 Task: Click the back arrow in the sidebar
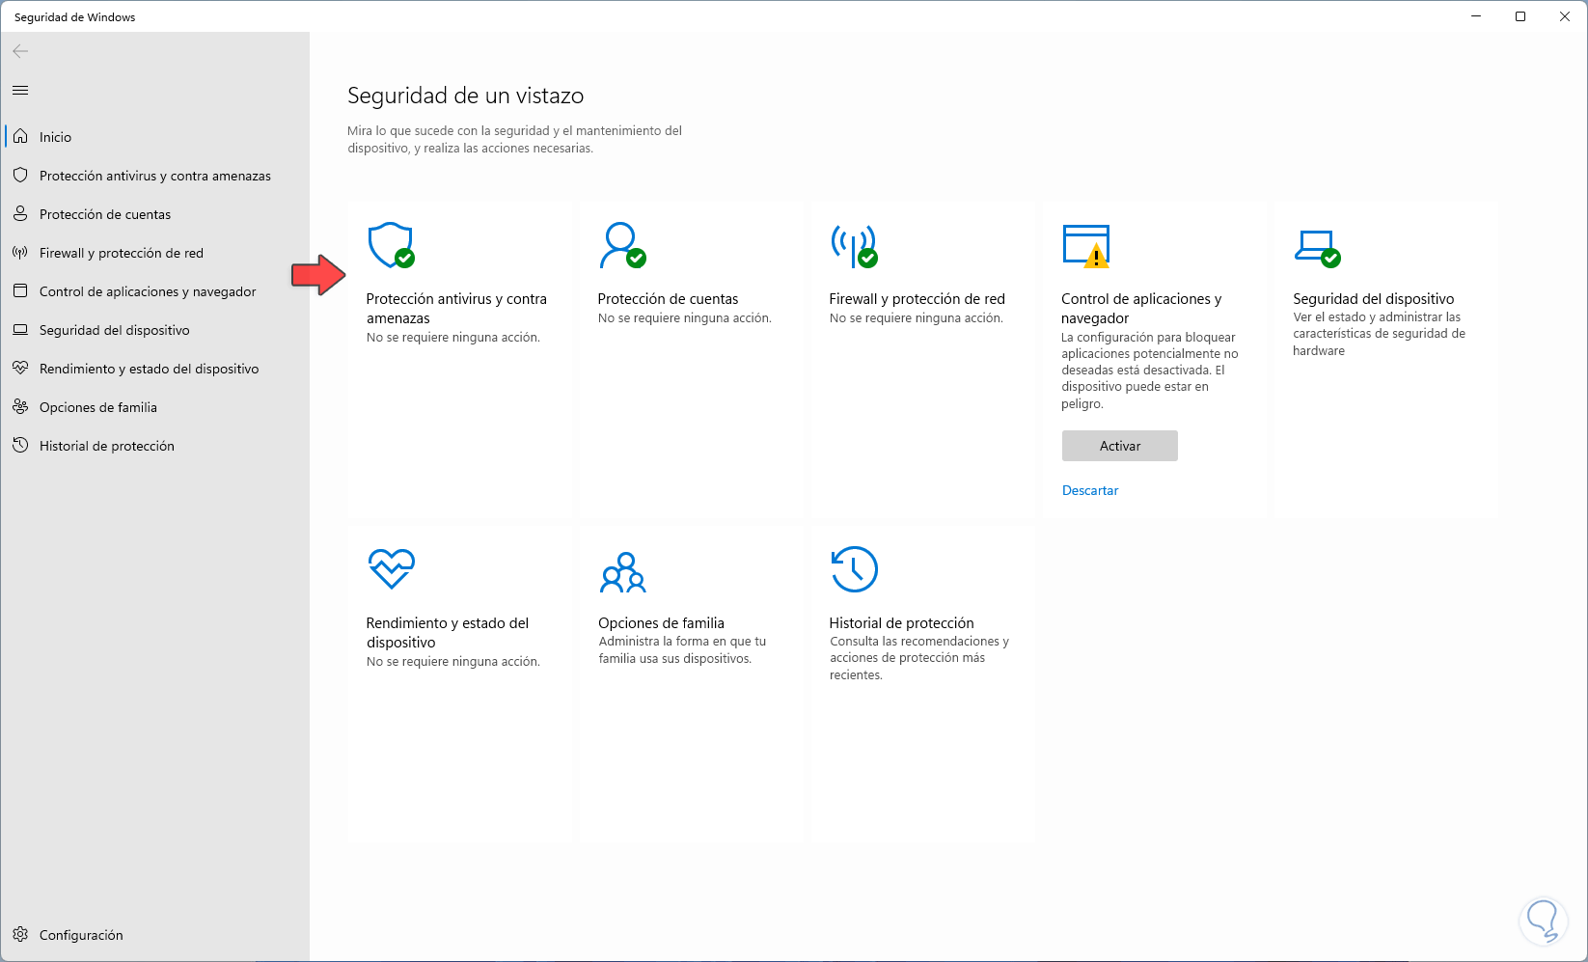pos(20,51)
